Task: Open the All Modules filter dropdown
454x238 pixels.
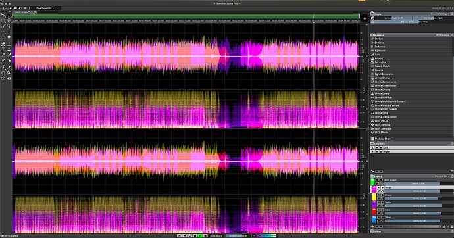Action: coord(442,35)
